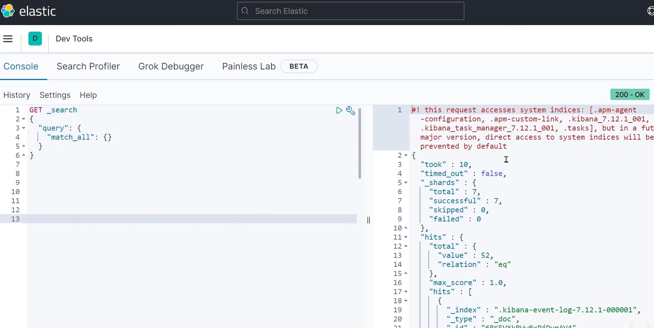654x328 pixels.
Task: Click the "skipped" : 0 line
Action: pos(459,210)
